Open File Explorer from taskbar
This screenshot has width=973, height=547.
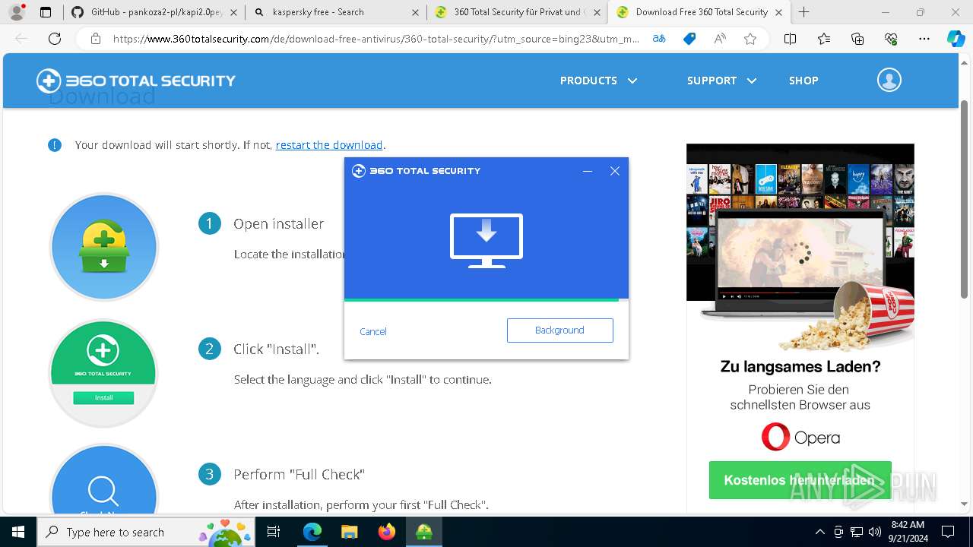point(349,532)
